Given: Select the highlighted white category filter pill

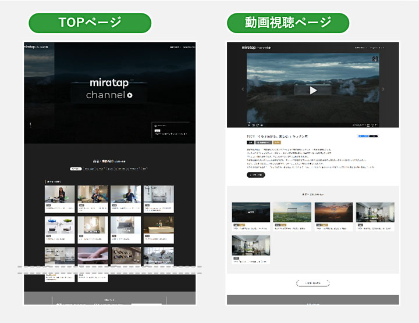Looking at the screenshot, I should [76, 169].
